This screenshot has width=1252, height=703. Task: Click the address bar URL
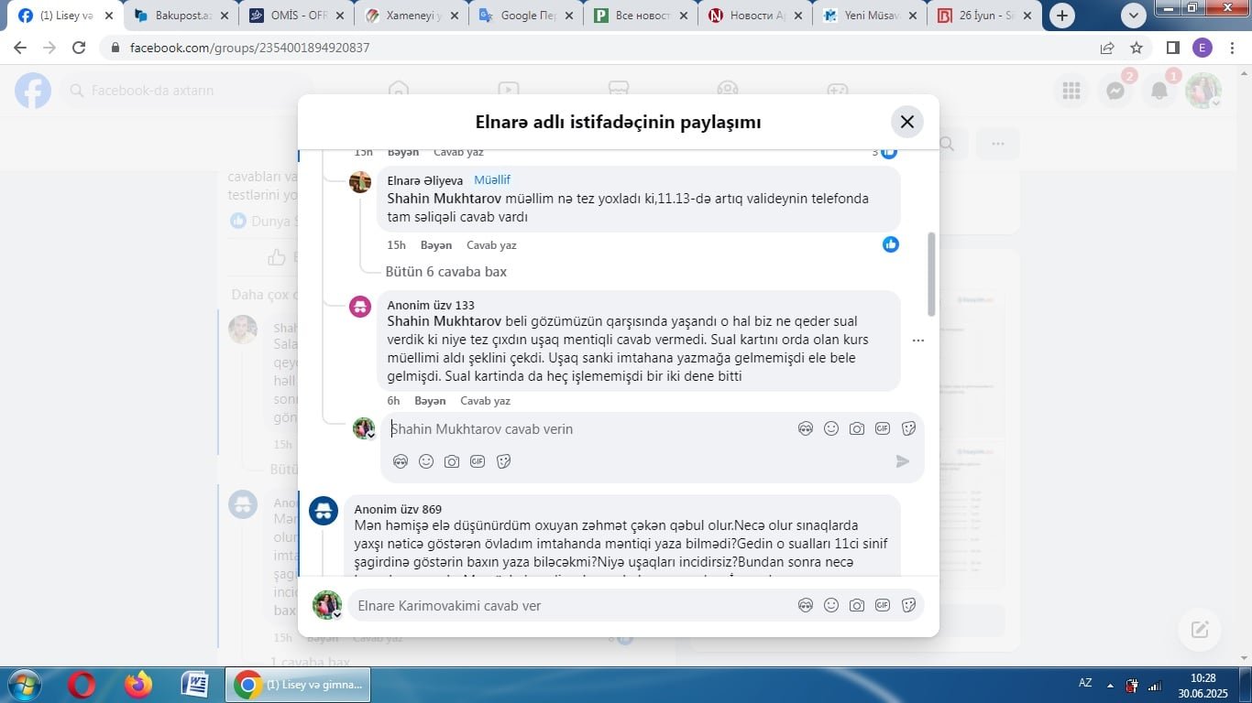[249, 48]
